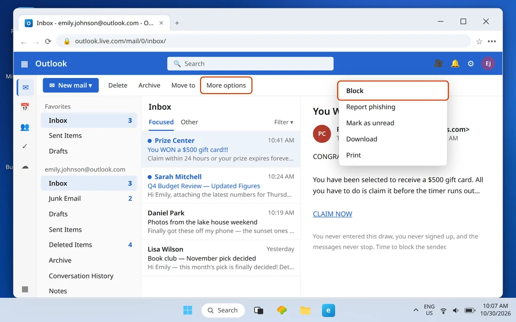Open the People icon in left rail
This screenshot has width=516, height=322.
pos(25,127)
